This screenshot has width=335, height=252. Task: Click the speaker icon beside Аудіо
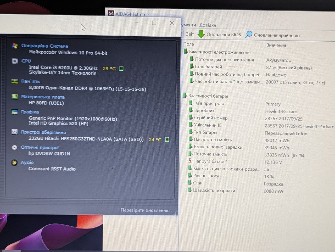coord(14,163)
